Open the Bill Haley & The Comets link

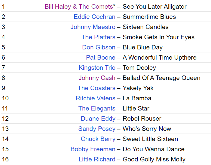tap(79, 7)
